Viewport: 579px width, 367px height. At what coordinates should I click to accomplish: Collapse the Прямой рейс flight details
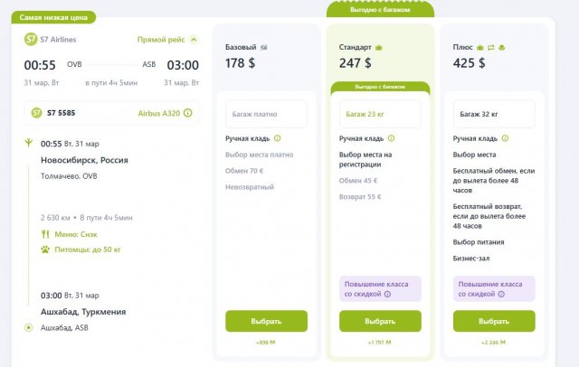[193, 40]
